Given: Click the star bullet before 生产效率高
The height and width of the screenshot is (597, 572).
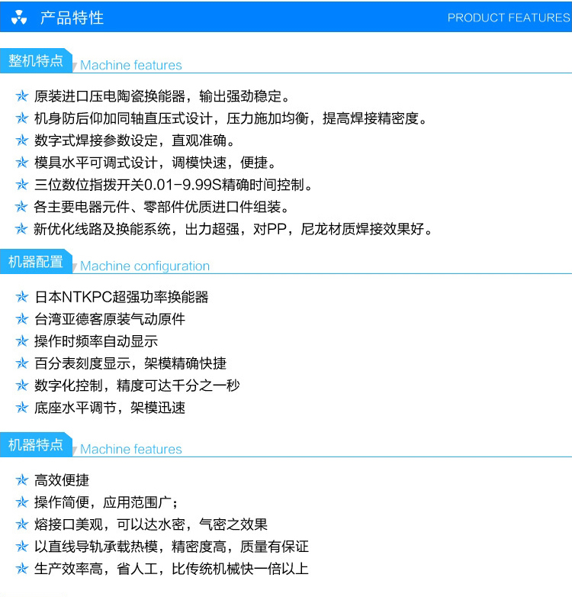Looking at the screenshot, I should pyautogui.click(x=21, y=570).
